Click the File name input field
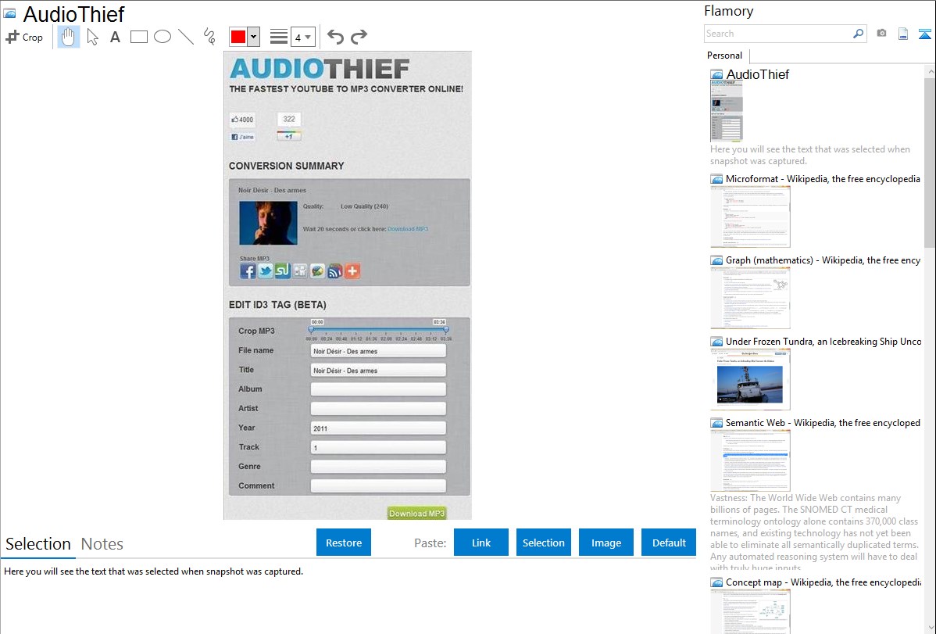Image resolution: width=936 pixels, height=634 pixels. [x=378, y=351]
